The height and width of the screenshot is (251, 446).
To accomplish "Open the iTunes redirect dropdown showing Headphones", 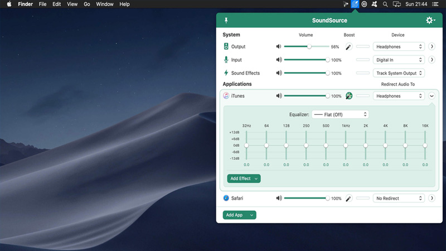I will (399, 96).
